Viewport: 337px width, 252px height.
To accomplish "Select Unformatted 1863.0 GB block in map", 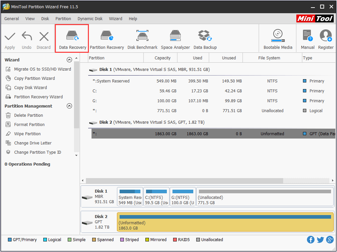I will [x=225, y=222].
